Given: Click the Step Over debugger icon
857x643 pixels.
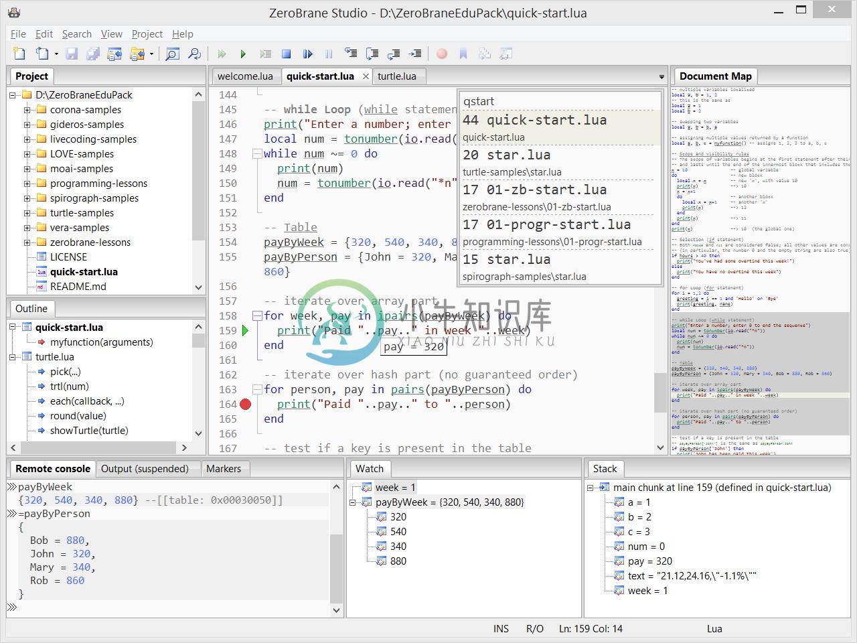Looking at the screenshot, I should point(372,54).
